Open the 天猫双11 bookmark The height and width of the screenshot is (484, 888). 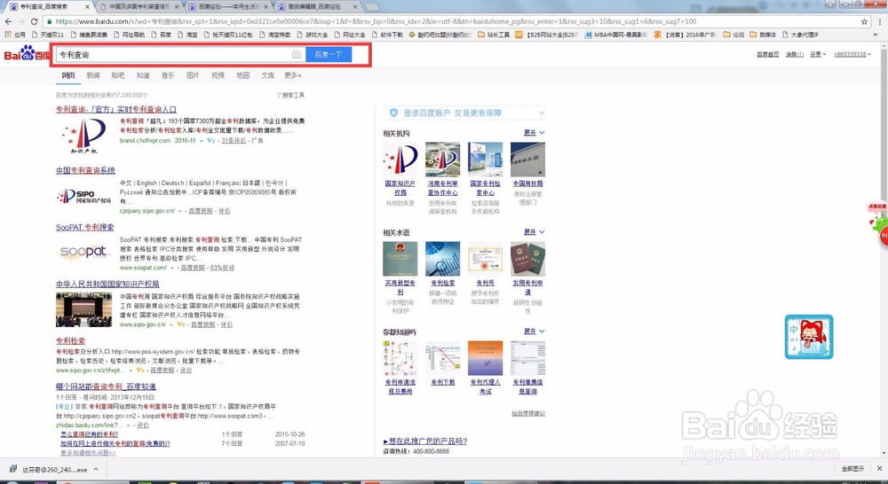point(47,35)
